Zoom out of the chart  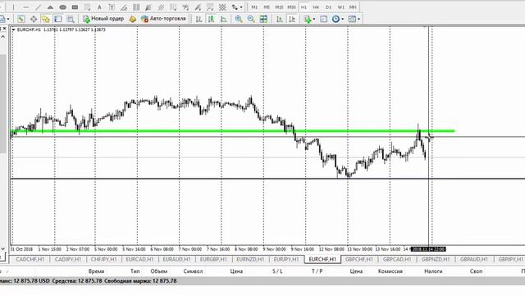point(251,19)
